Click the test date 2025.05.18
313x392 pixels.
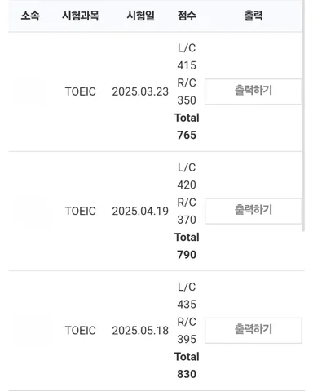click(140, 331)
